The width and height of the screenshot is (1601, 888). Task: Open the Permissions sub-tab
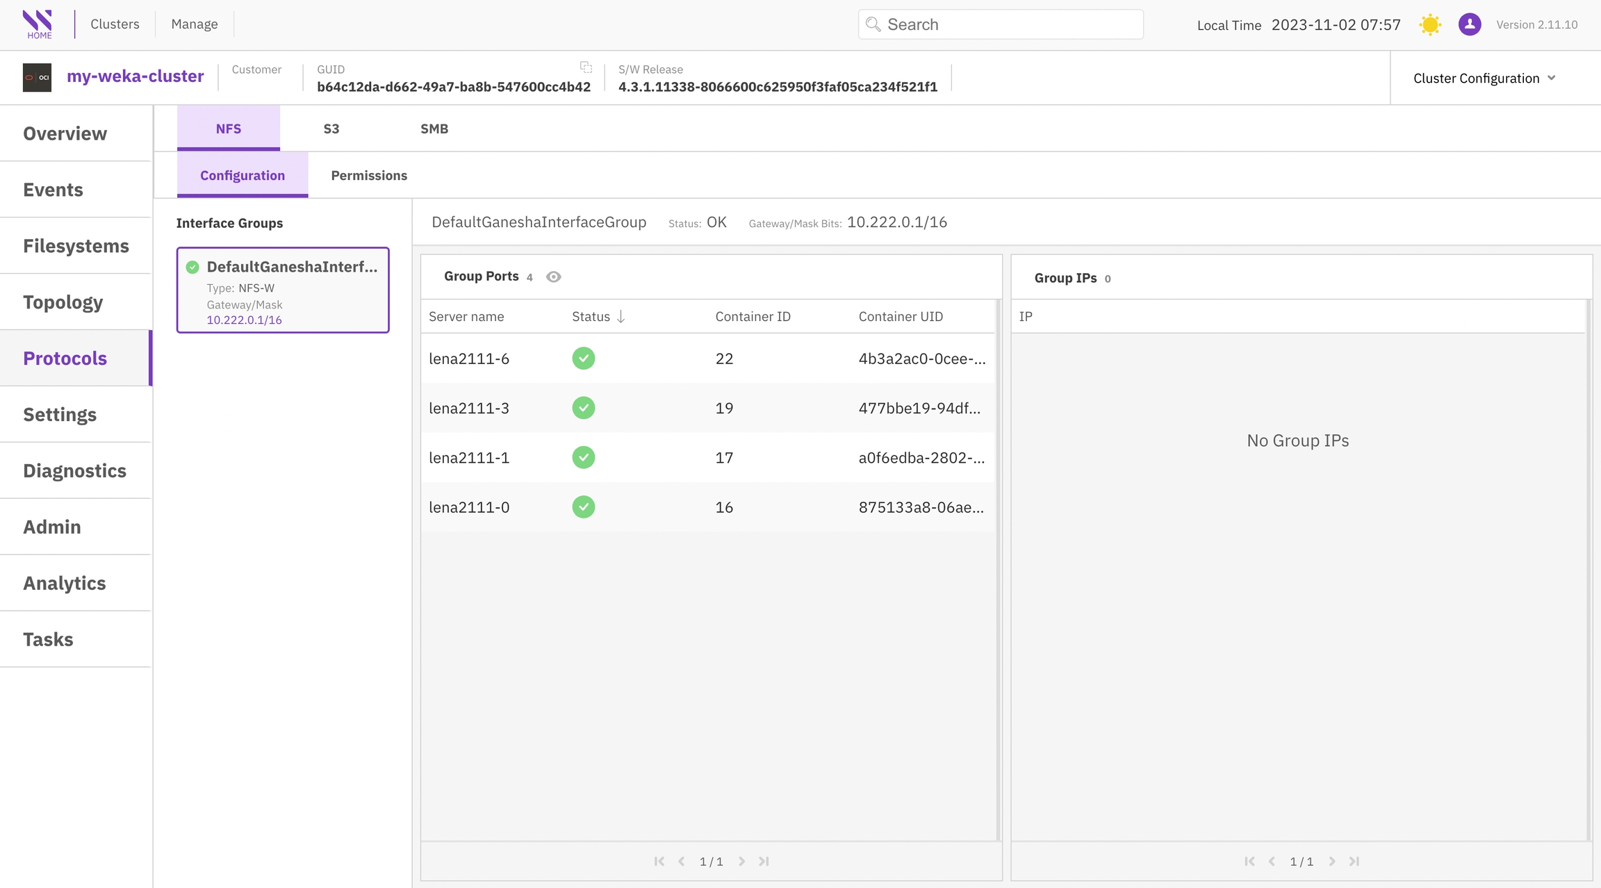click(x=369, y=175)
